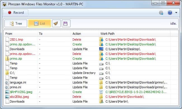The height and width of the screenshot is (109, 182).
Task: Click the Update Directory action text
Action: click(84, 73)
